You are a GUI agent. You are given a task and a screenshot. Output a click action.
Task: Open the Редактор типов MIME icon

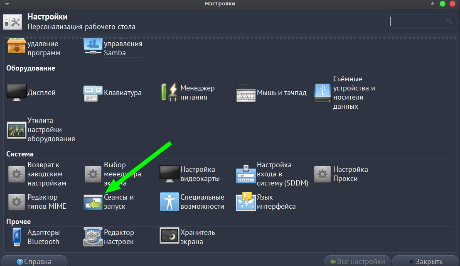coord(17,202)
